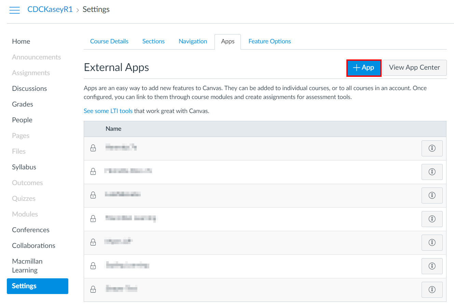The height and width of the screenshot is (307, 454).
Task: Switch to the Feature Options tab
Action: click(270, 41)
